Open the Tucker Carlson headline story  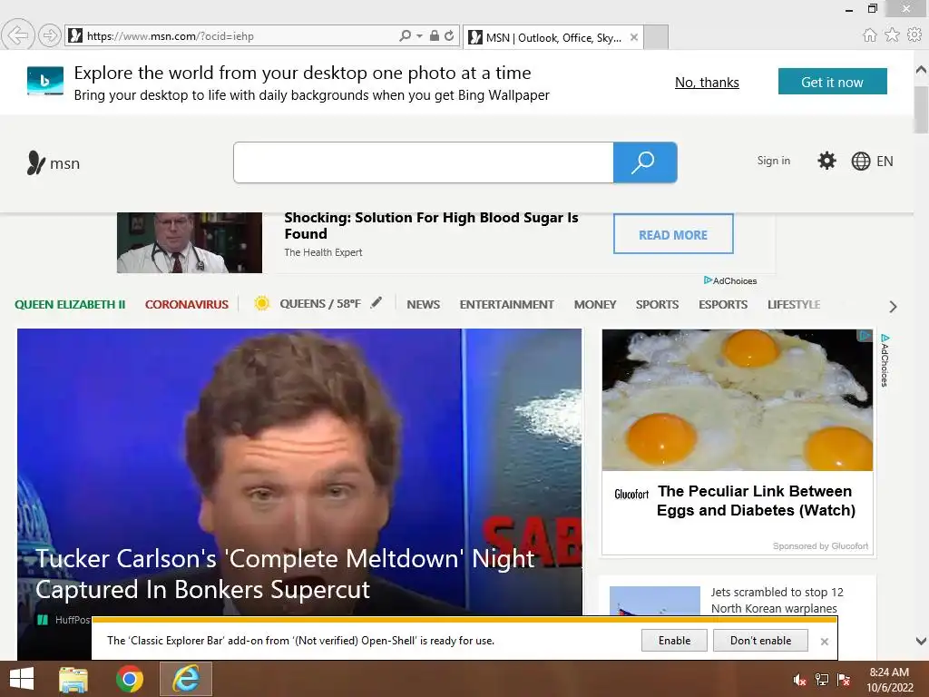pos(284,574)
